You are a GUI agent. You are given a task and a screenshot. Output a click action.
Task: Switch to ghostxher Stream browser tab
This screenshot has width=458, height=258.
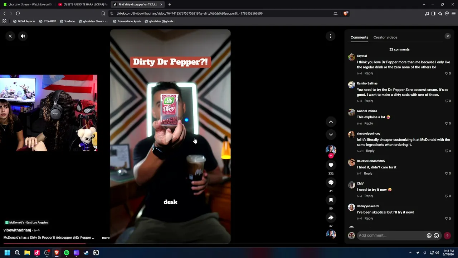27,4
